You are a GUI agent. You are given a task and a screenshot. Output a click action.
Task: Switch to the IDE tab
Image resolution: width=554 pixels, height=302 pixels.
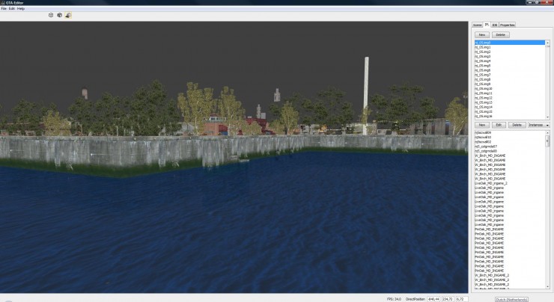pos(495,25)
